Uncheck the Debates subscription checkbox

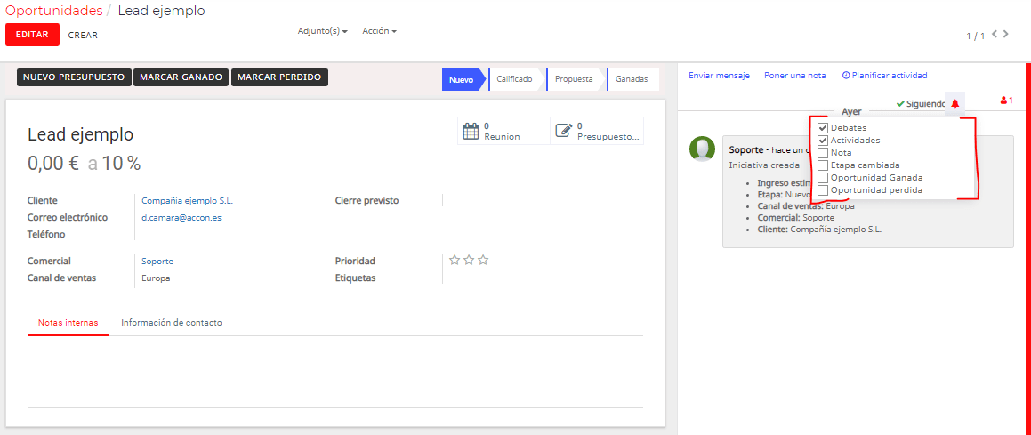(823, 127)
